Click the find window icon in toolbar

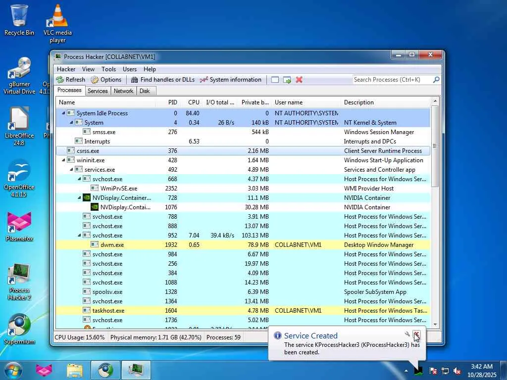275,80
